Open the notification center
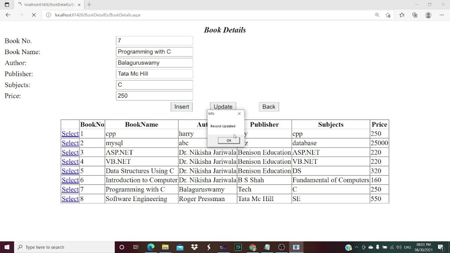This screenshot has height=253, width=450. click(441, 247)
